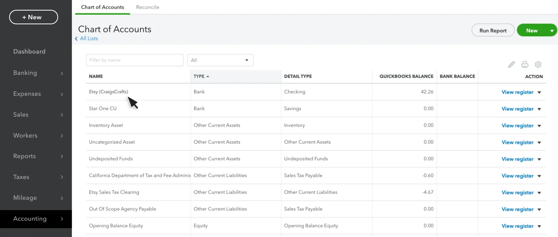This screenshot has width=558, height=237.
Task: Open the Reports sidebar menu
Action: point(24,156)
